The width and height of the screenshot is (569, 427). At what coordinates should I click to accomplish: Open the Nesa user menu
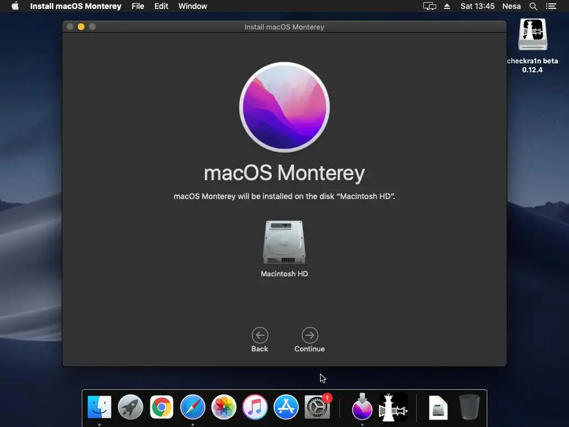(511, 6)
